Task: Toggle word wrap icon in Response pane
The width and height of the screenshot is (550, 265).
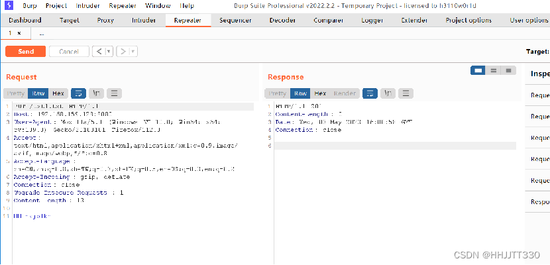Action: pos(370,93)
